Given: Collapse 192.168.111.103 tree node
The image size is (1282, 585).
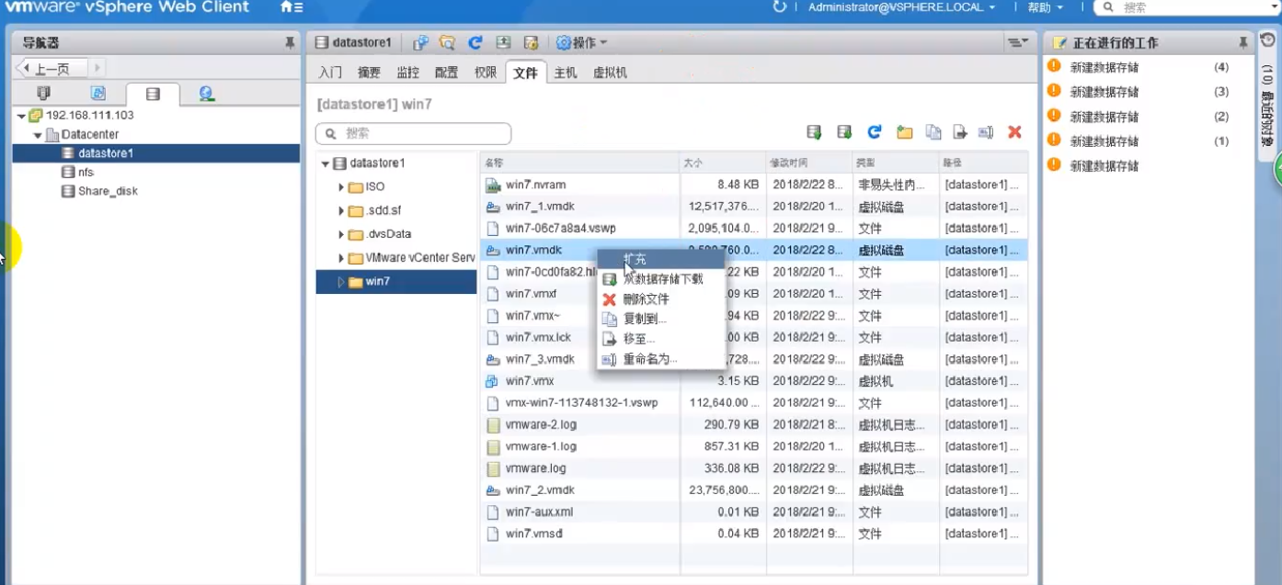Looking at the screenshot, I should point(21,117).
